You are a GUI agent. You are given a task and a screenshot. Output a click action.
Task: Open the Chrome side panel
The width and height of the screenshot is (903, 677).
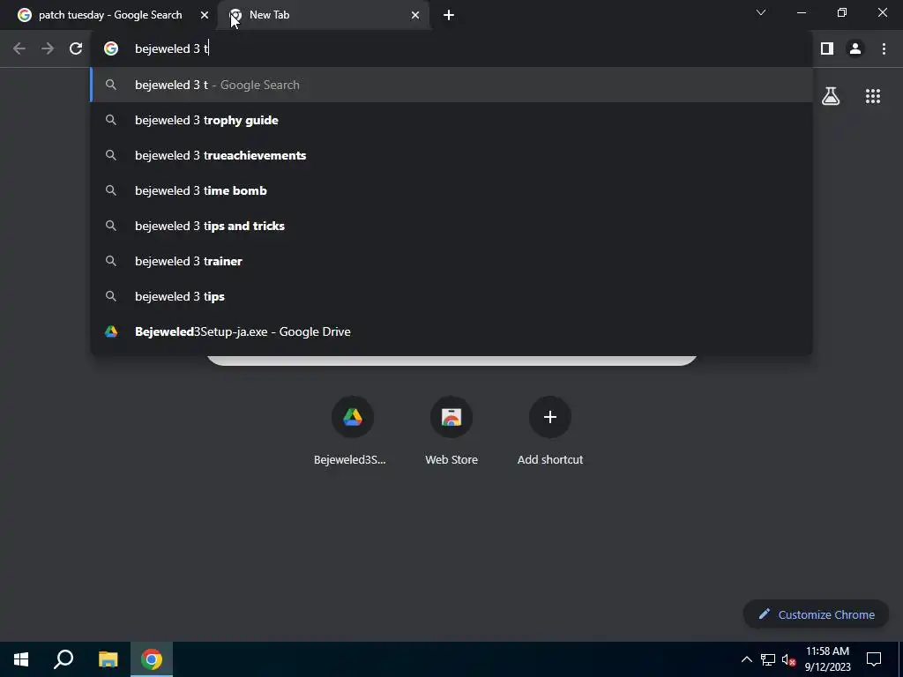click(x=827, y=49)
